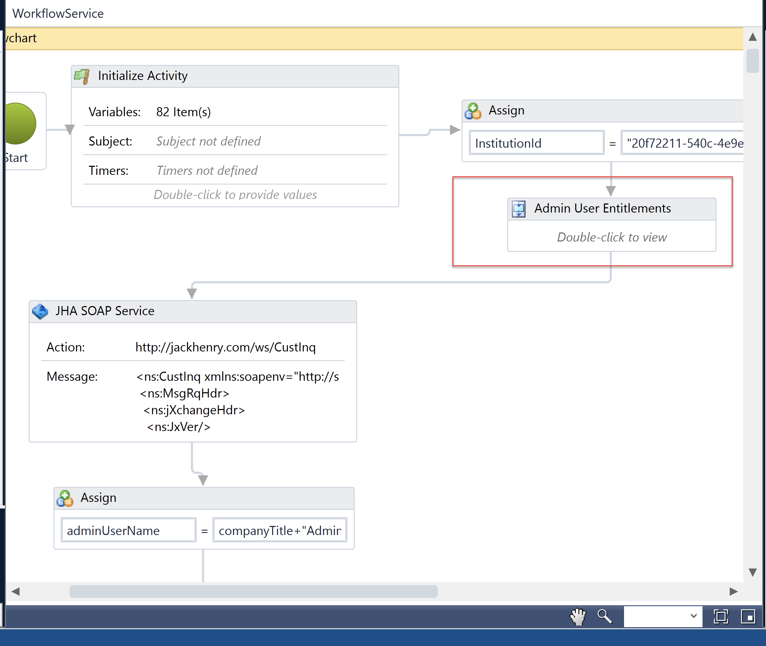Click the zoom magnifier icon
This screenshot has width=766, height=646.
[604, 617]
